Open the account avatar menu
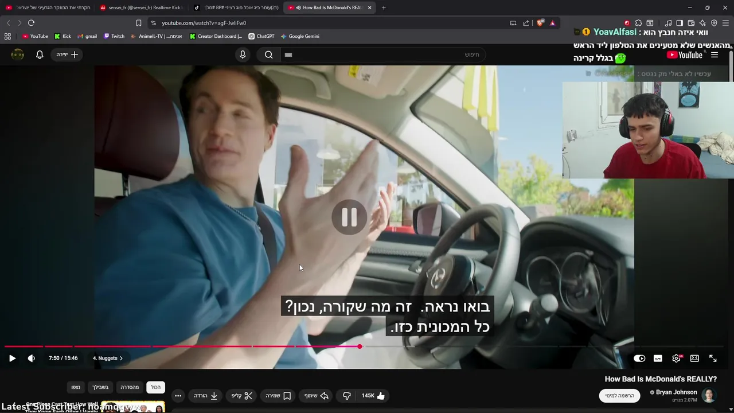Viewport: 734px width, 413px height. pyautogui.click(x=18, y=54)
